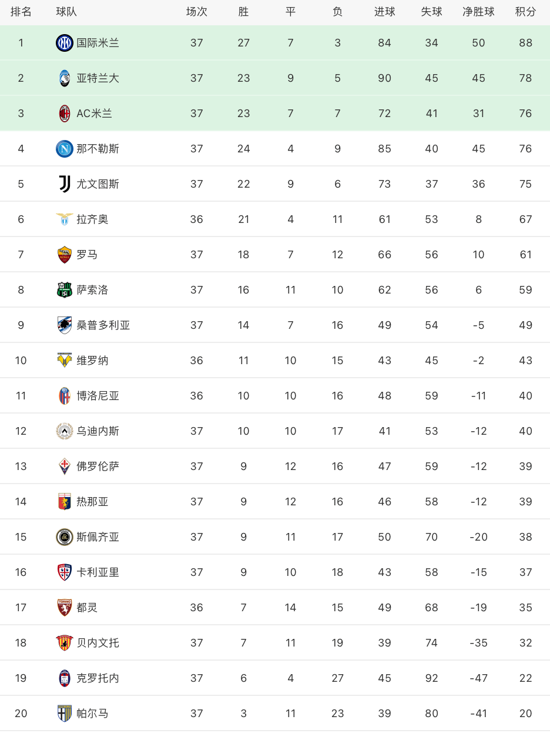
Task: Sort table by 积分 column header
Action: click(525, 12)
